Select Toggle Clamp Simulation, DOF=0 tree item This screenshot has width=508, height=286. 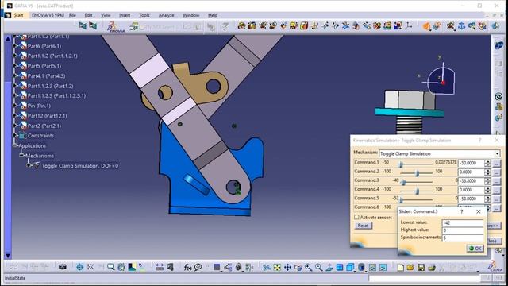click(79, 166)
